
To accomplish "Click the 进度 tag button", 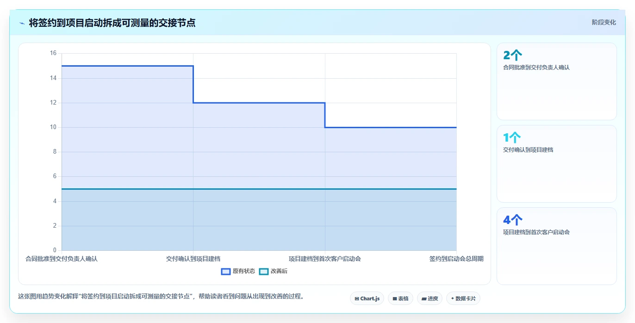I will coord(430,298).
